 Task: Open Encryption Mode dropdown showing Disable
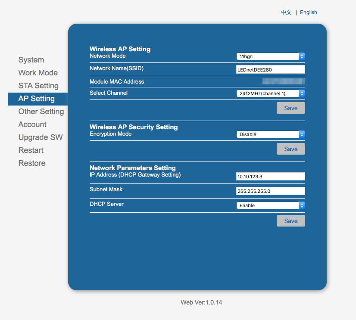coord(271,134)
